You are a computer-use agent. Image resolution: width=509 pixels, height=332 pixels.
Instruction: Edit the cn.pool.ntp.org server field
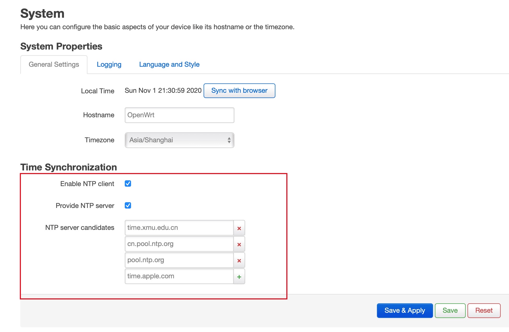coord(179,244)
